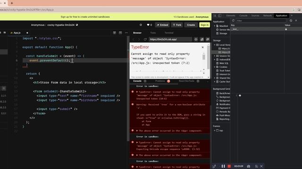Expand the top frame
302x169 pixels.
point(215,131)
